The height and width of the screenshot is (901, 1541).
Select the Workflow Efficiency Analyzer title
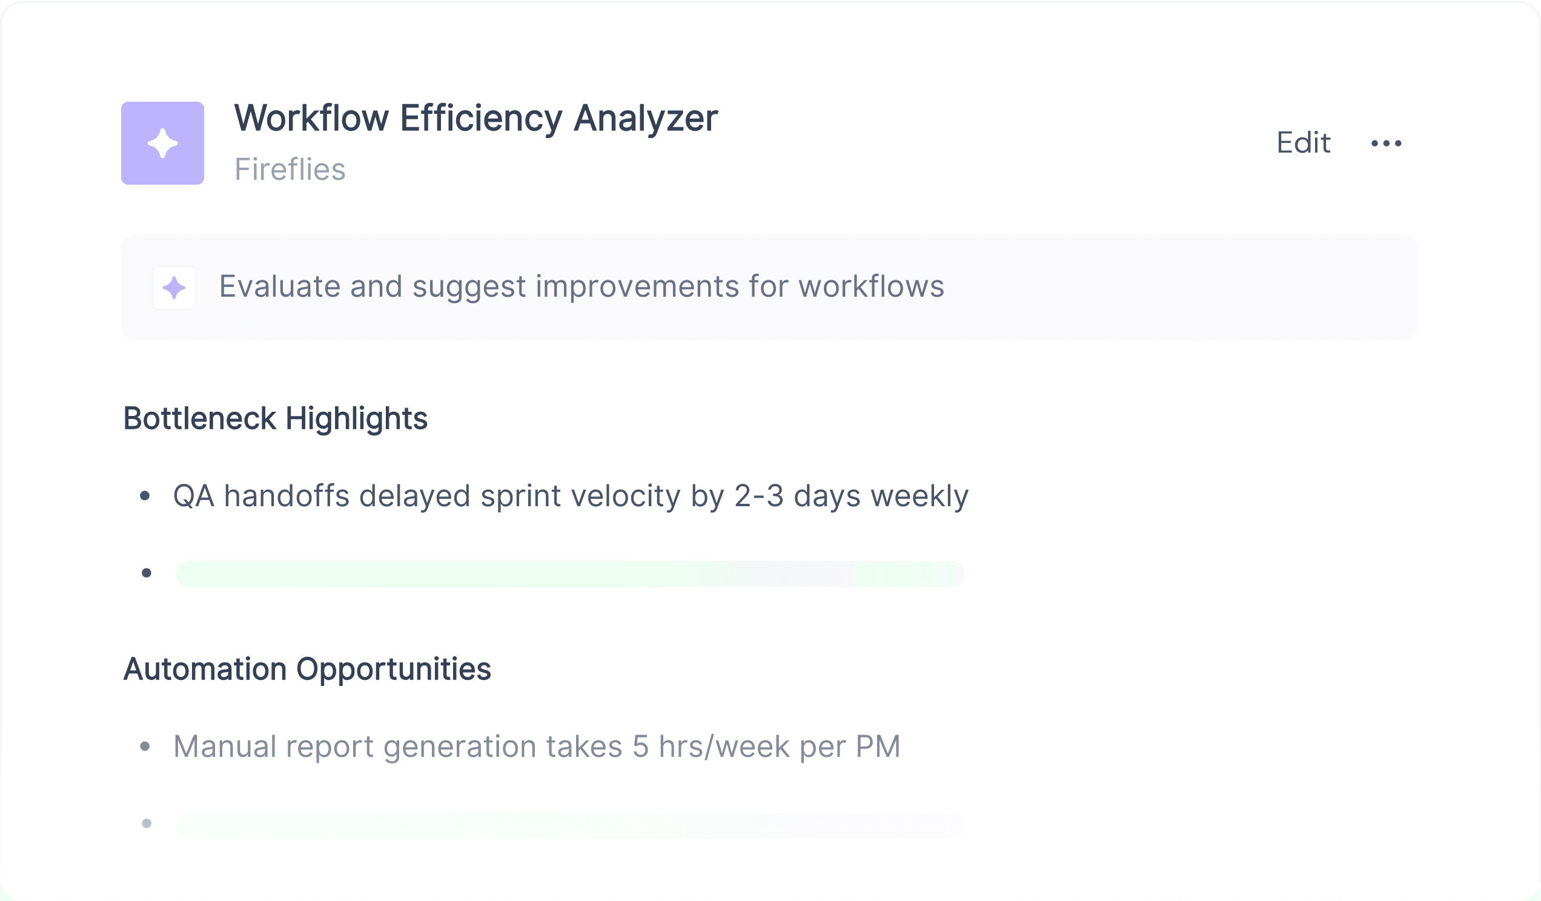point(476,117)
